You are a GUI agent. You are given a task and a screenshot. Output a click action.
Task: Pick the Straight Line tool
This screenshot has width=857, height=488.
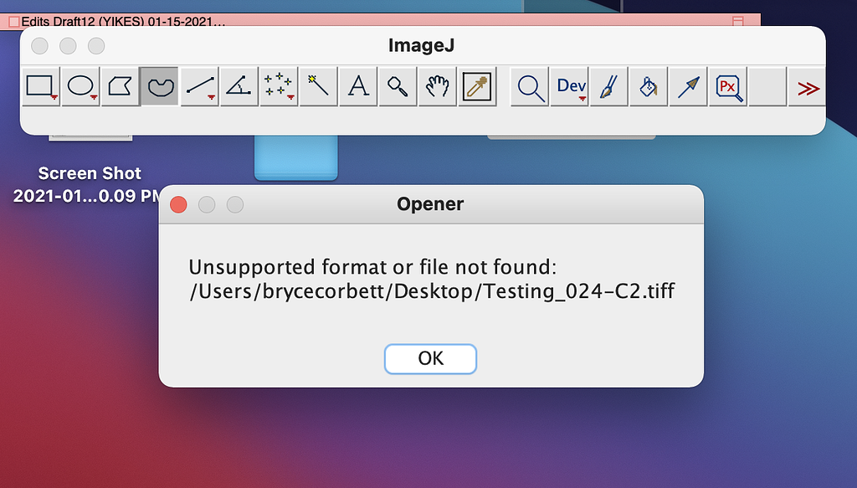tap(200, 86)
